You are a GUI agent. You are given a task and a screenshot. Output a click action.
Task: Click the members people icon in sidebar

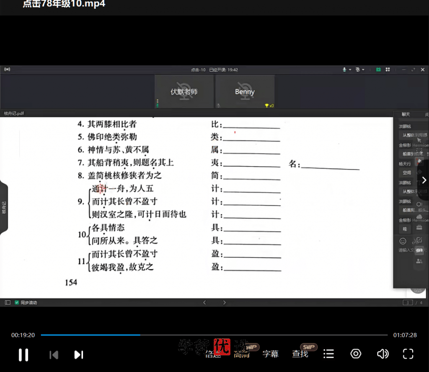[x=419, y=261]
